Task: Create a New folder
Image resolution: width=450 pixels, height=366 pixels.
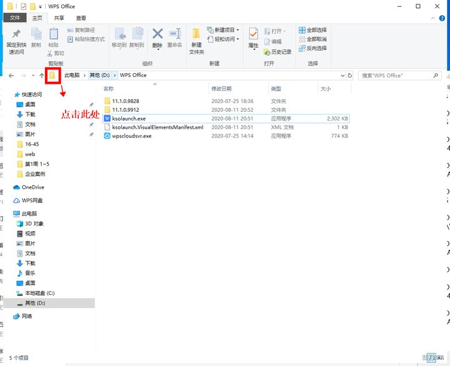Action: point(197,41)
